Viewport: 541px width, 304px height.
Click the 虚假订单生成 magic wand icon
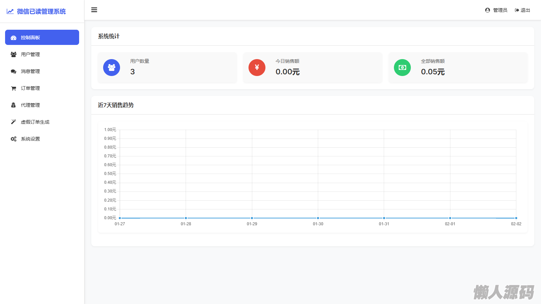point(14,122)
